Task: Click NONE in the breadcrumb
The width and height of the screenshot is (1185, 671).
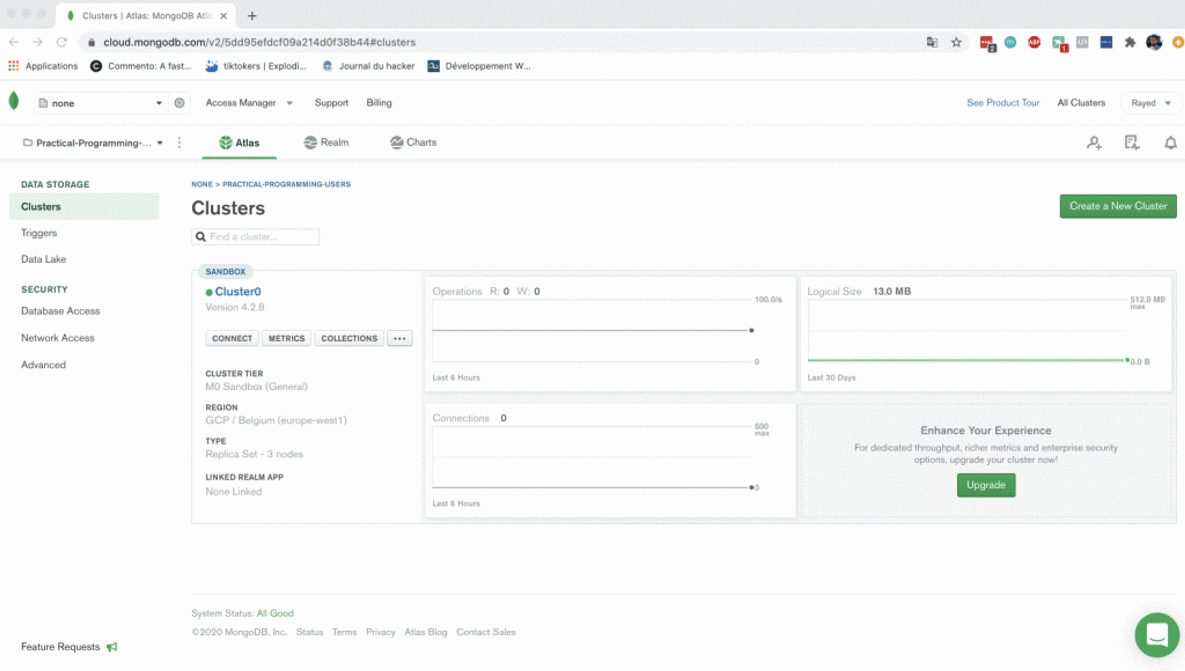Action: pyautogui.click(x=202, y=184)
